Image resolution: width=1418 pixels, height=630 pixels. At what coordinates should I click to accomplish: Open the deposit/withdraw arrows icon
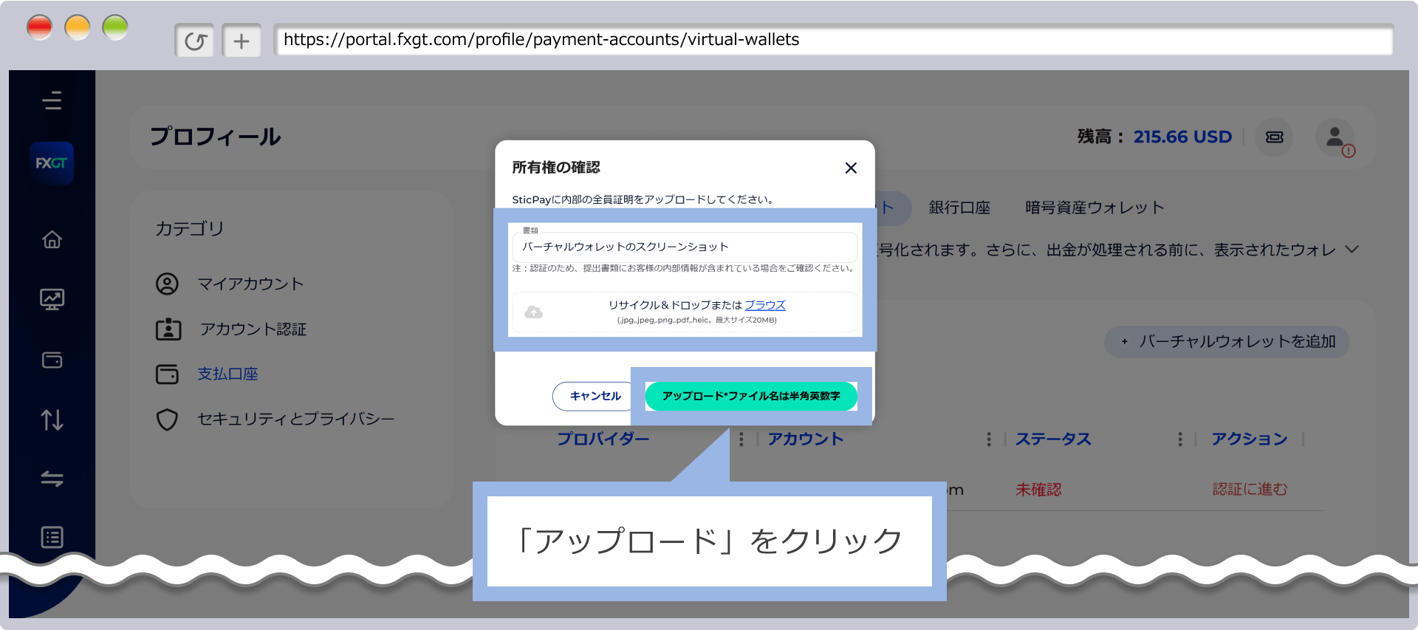52,420
